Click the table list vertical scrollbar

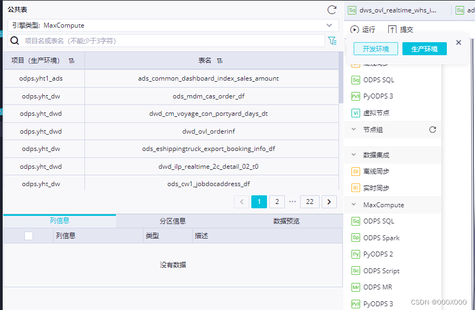pyautogui.click(x=341, y=77)
